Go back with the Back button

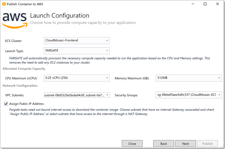coord(163,143)
